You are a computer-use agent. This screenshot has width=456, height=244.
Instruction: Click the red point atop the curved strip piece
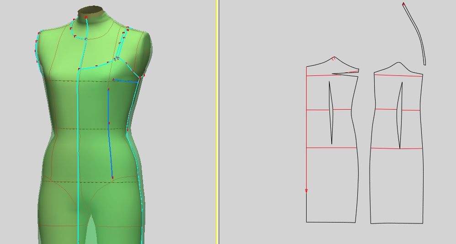coord(403,4)
